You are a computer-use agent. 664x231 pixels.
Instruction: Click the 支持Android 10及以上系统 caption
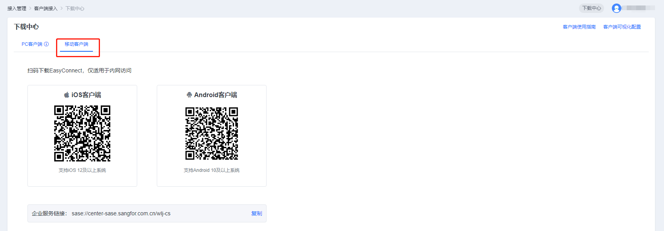pos(212,170)
